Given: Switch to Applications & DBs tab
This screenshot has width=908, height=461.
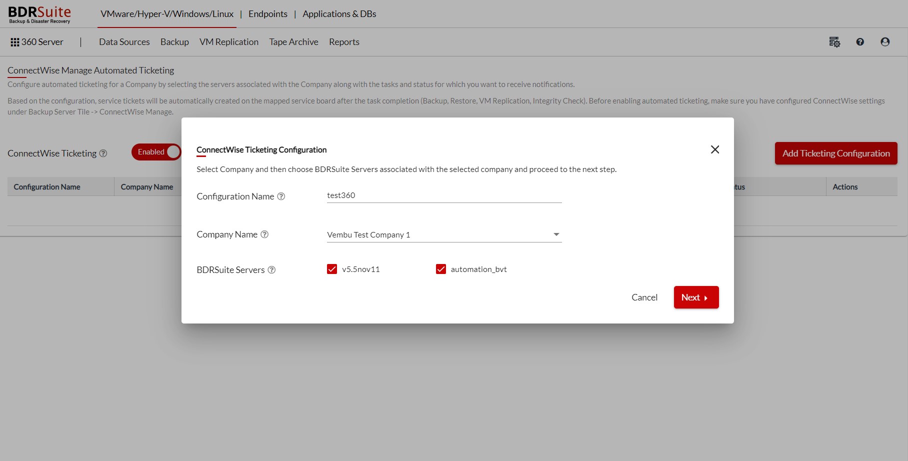Looking at the screenshot, I should click(x=339, y=14).
